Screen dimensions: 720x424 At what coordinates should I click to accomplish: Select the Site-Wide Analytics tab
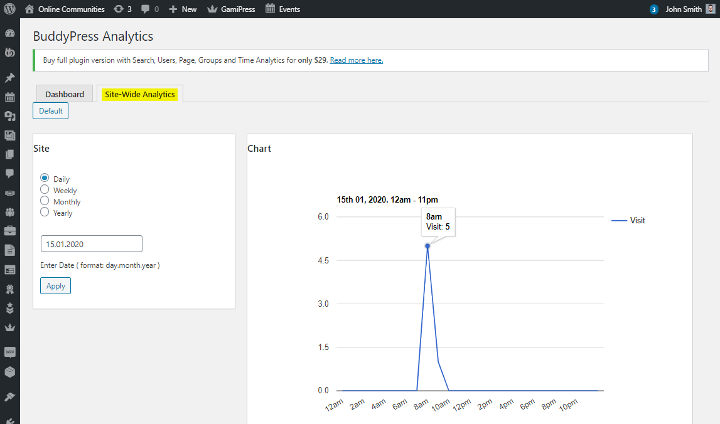tap(139, 93)
